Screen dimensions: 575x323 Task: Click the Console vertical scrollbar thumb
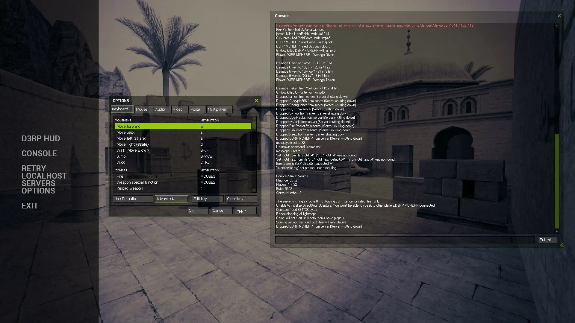tap(557, 181)
